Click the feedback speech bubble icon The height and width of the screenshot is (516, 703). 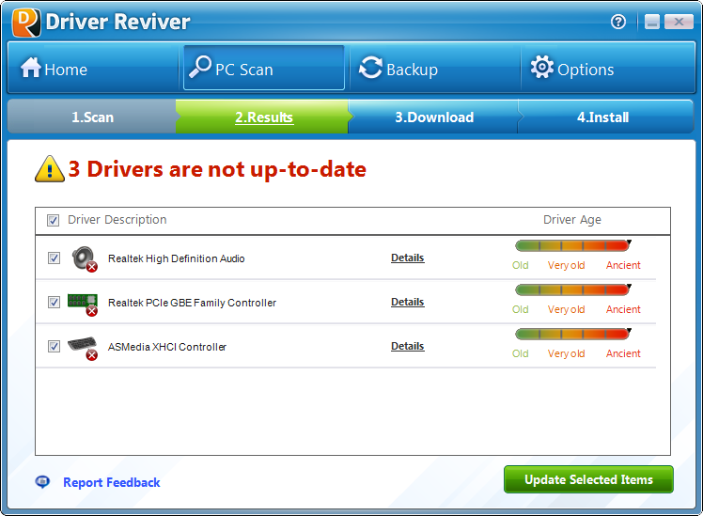point(43,482)
